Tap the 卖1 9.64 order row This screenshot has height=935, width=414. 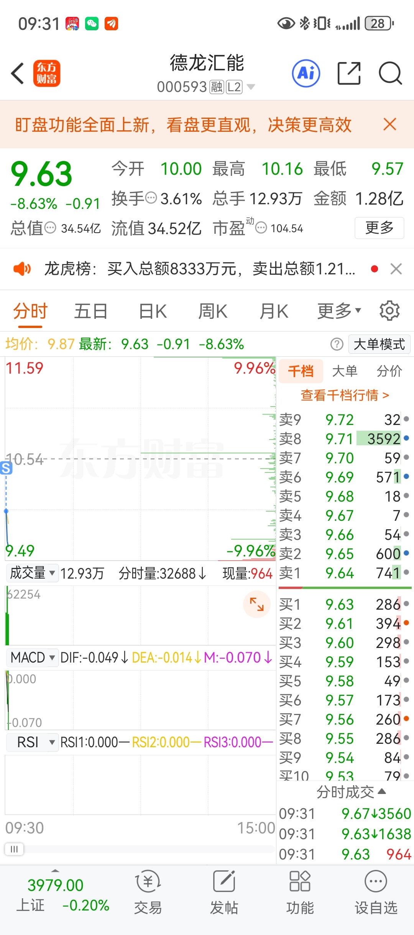point(345,573)
